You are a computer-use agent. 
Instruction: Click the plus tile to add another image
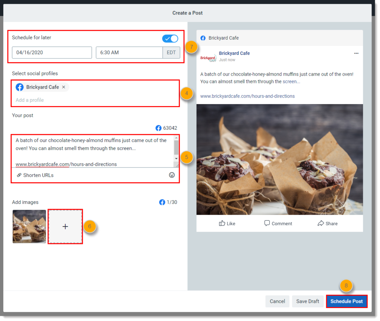point(65,226)
